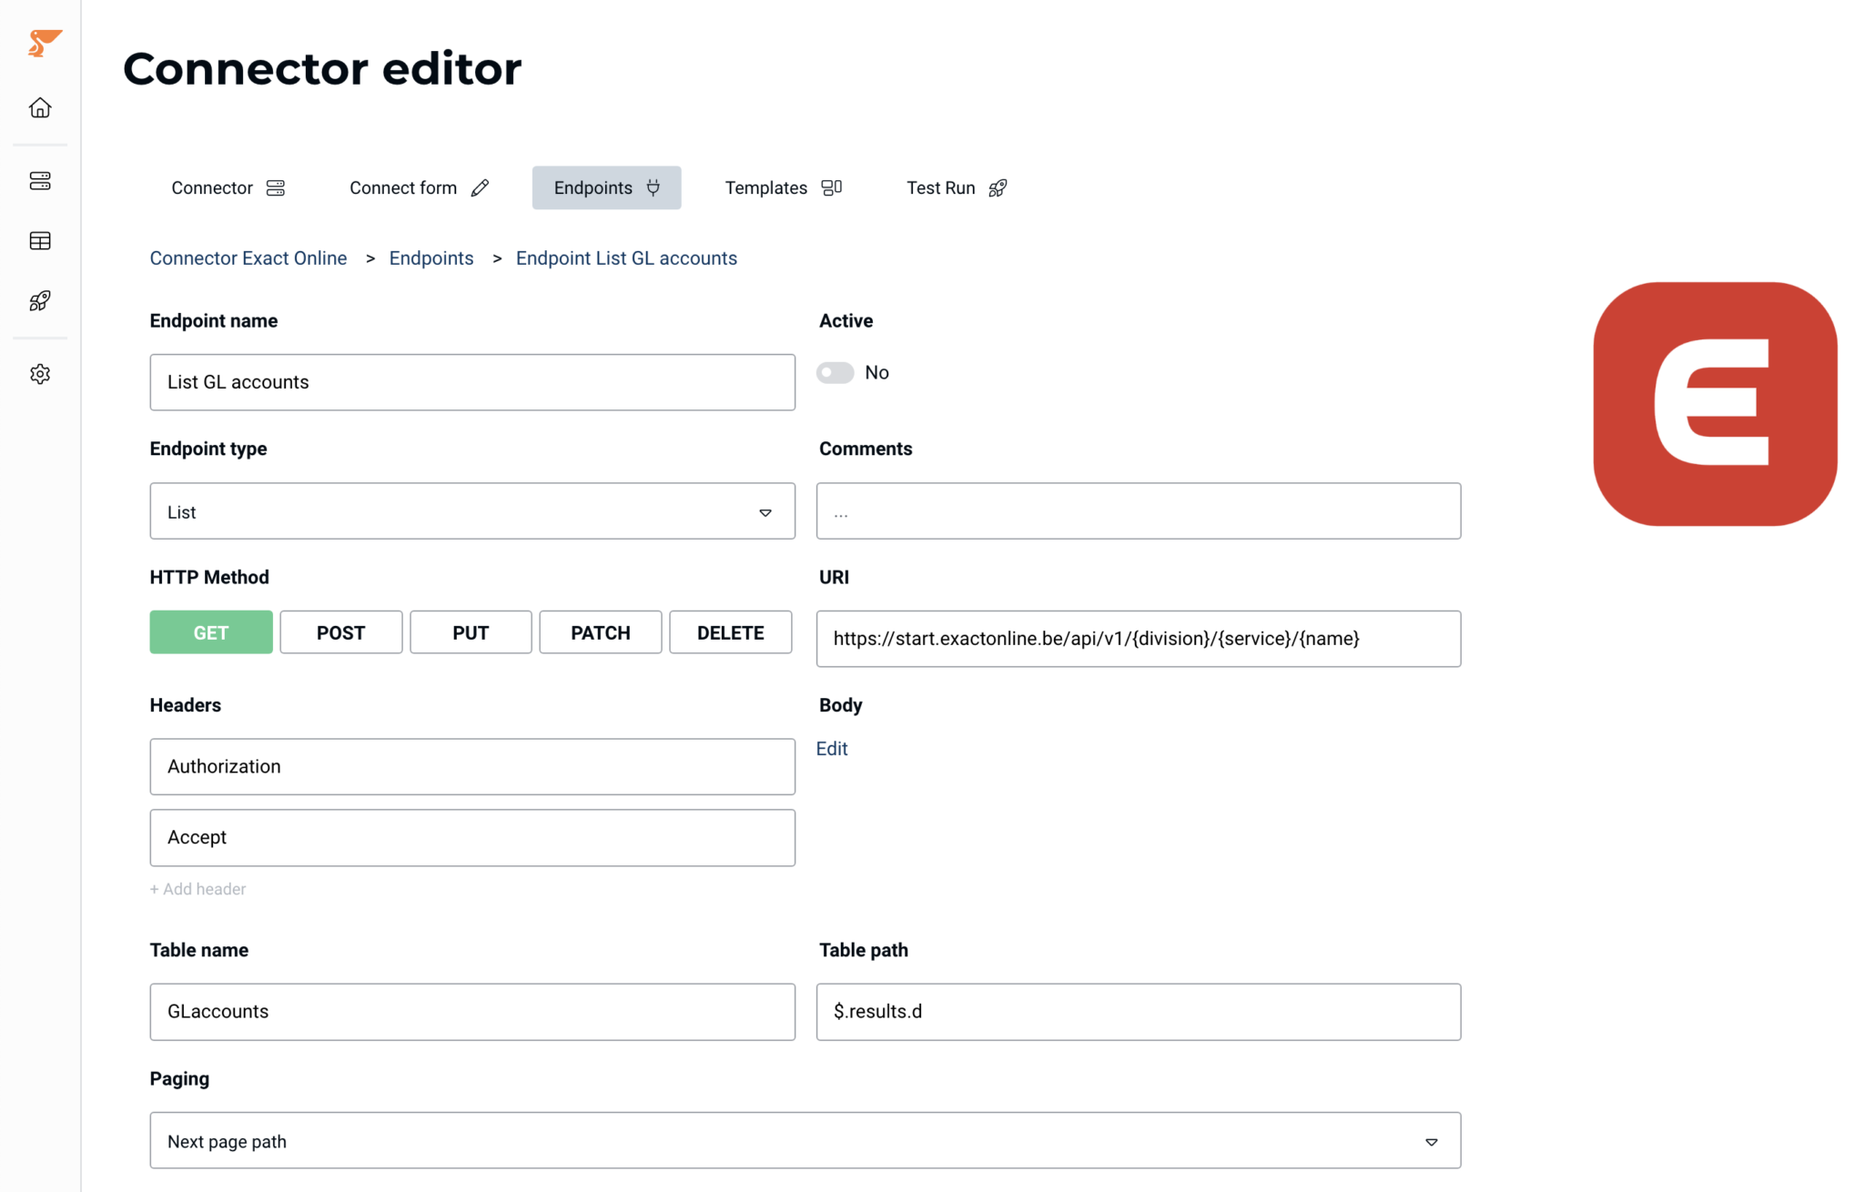Viewport: 1864px width, 1192px height.
Task: Open the Home view from the sidebar
Action: pos(40,107)
